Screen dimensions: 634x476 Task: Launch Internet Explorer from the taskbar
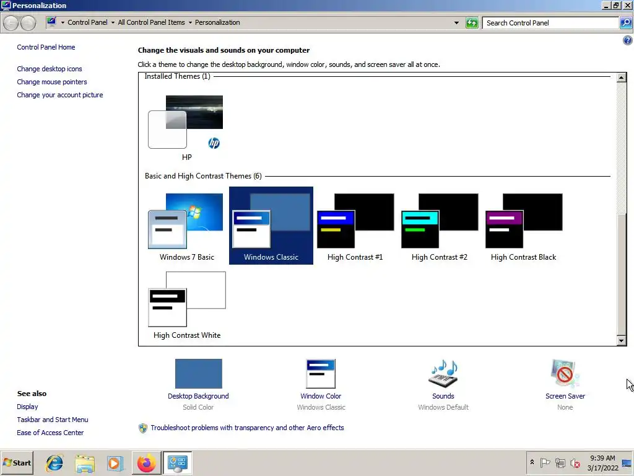[54, 463]
